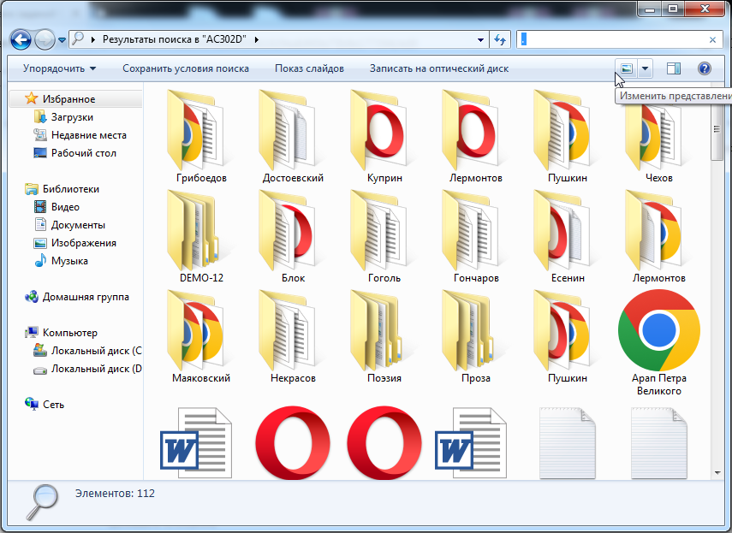Open Локальный диск (D in sidebar

(x=96, y=369)
